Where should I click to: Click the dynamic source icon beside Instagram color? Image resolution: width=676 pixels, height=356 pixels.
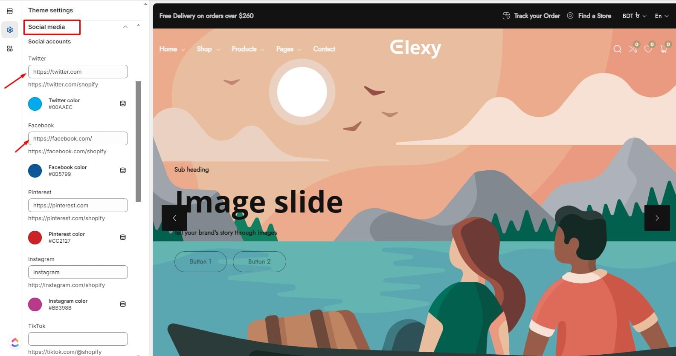coord(123,304)
